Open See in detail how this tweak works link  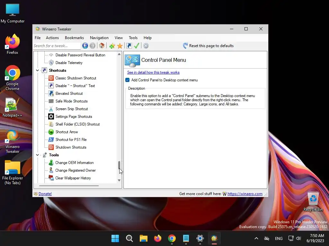153,72
